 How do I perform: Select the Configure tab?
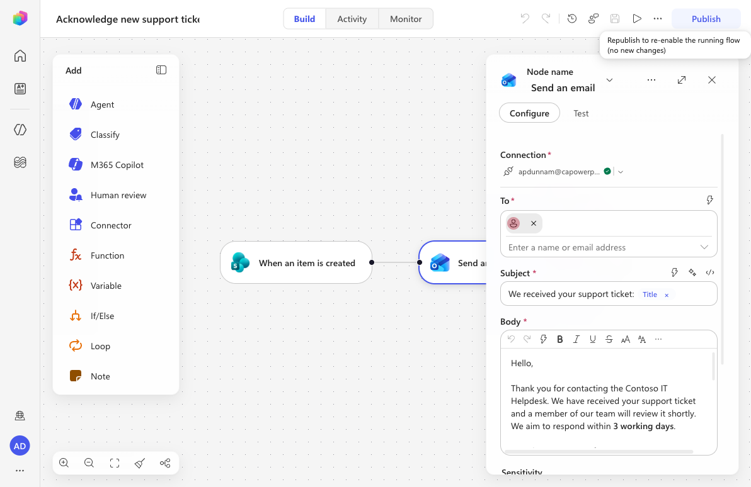tap(529, 113)
